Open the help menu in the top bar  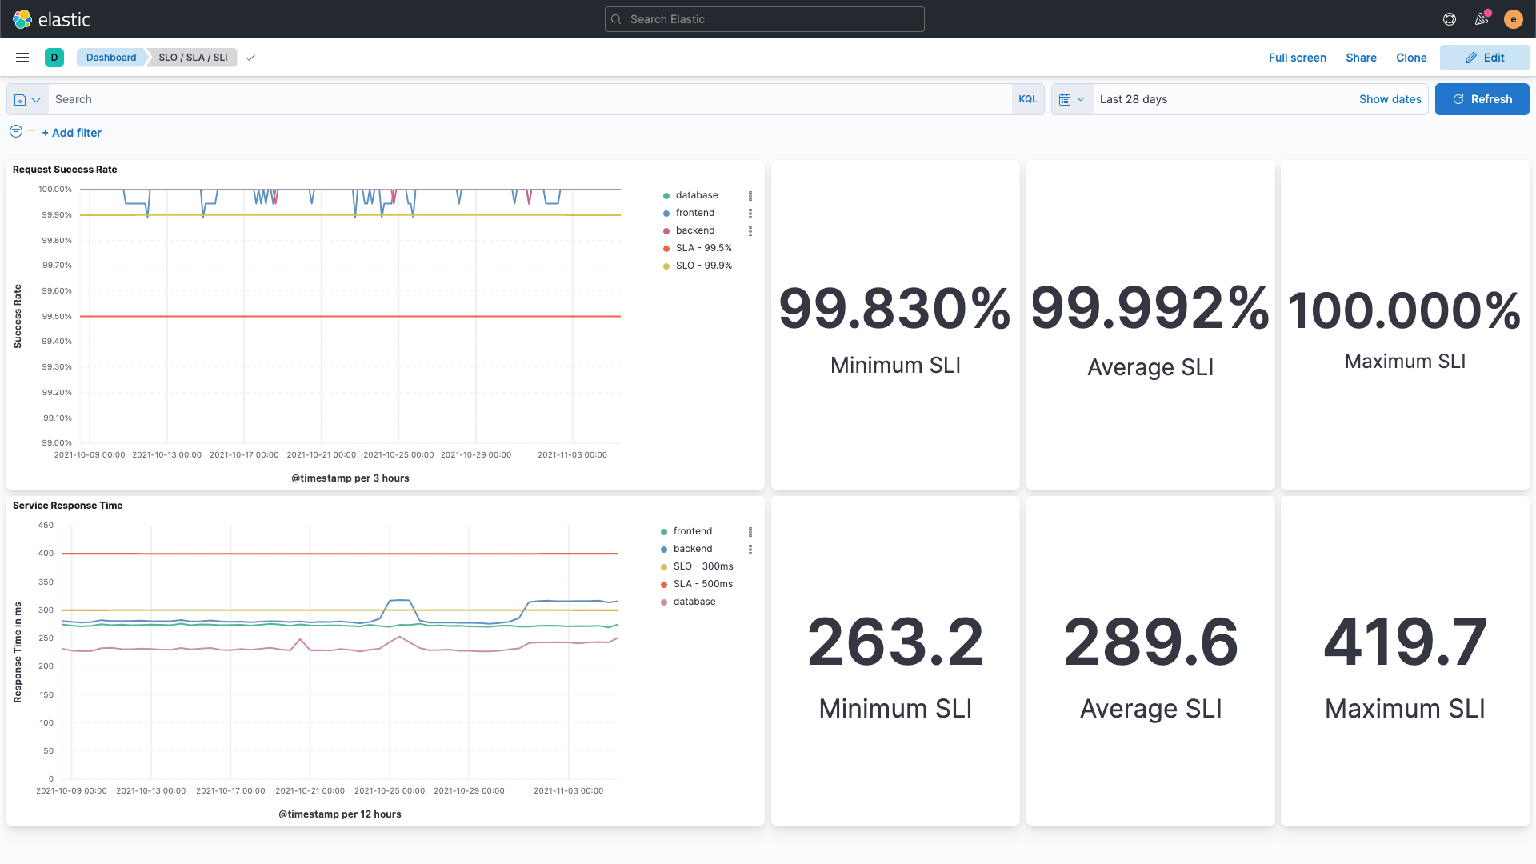(x=1450, y=19)
